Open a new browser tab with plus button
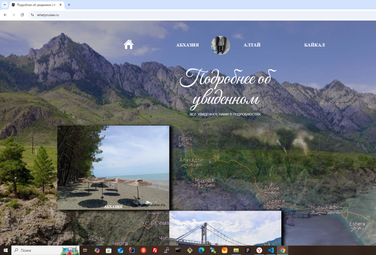Screen dimensions: 376x255 (x=69, y=5)
